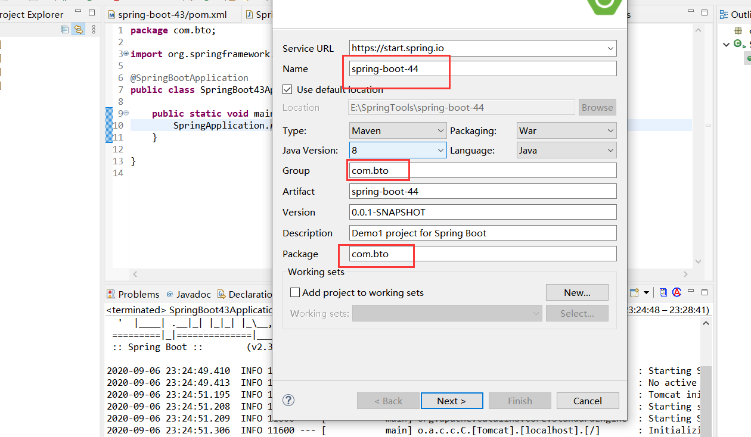751x437 pixels.
Task: Click the Cancel button
Action: [588, 401]
